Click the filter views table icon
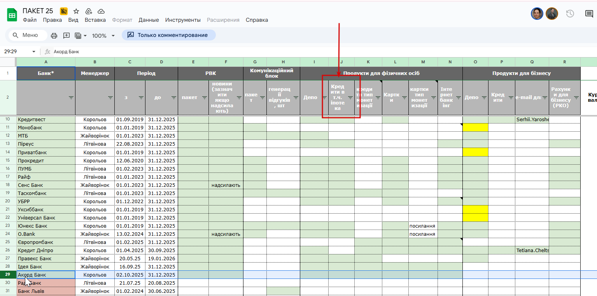Image resolution: width=597 pixels, height=296 pixels. click(x=81, y=35)
